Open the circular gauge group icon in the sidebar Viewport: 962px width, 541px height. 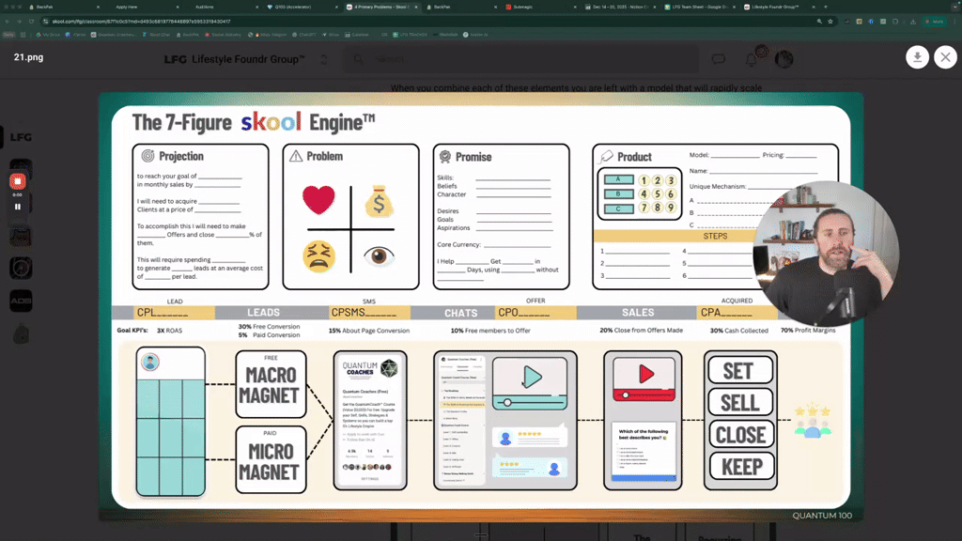point(21,268)
